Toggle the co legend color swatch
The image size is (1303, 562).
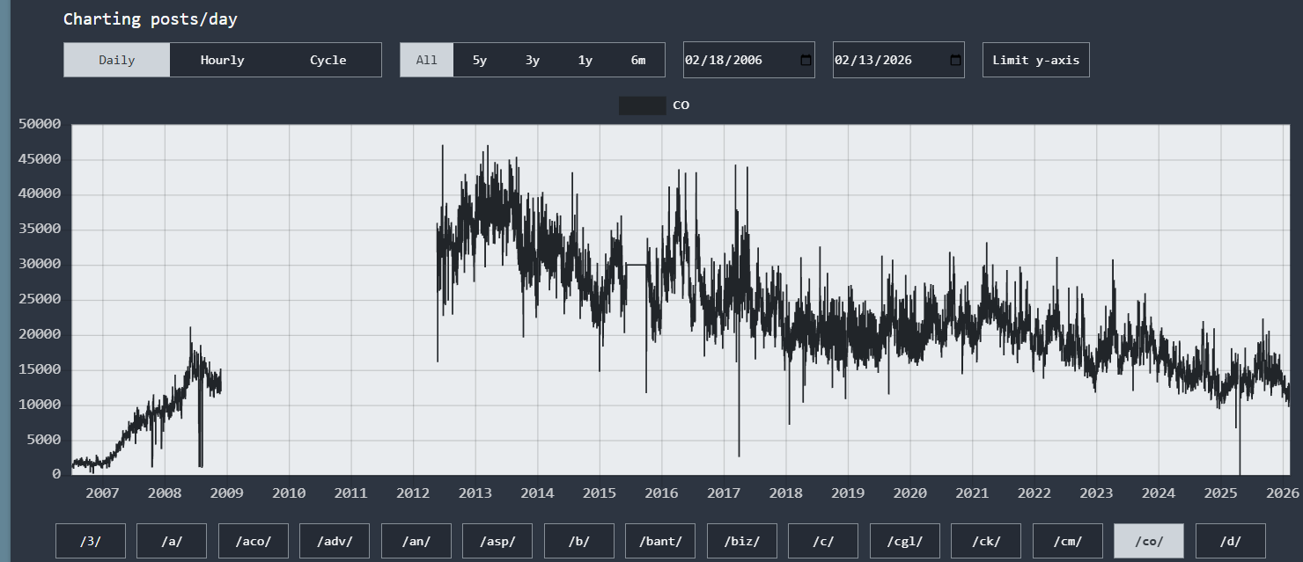point(642,106)
